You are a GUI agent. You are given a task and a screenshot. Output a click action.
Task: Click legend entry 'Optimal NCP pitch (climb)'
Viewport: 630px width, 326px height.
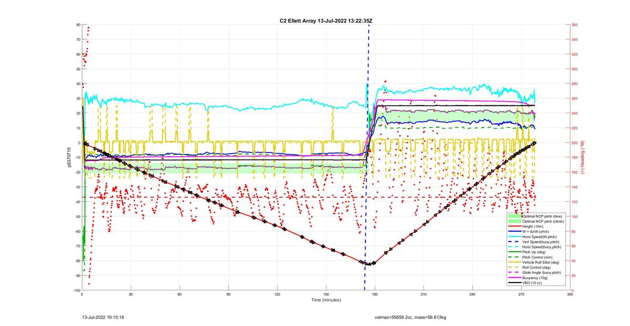(x=543, y=221)
